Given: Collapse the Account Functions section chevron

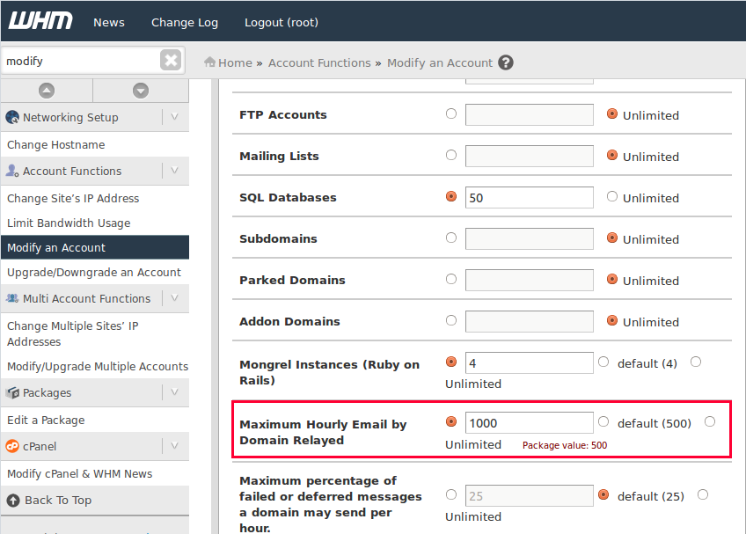Looking at the screenshot, I should 174,171.
